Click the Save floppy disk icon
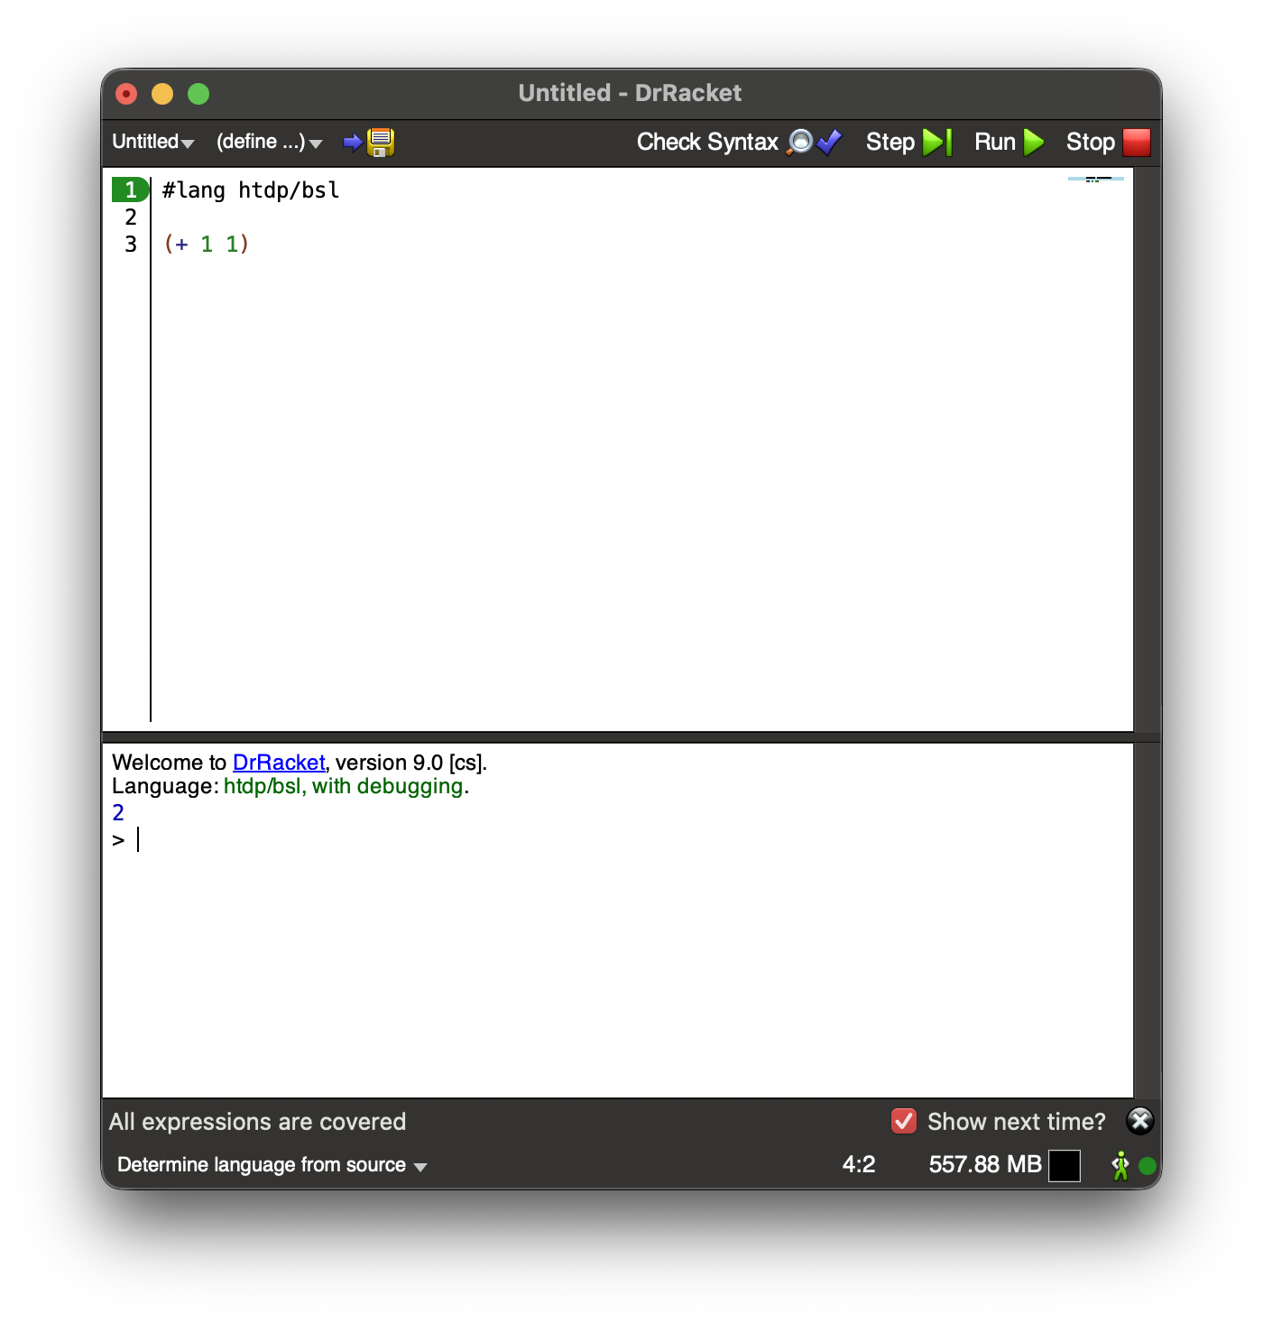The height and width of the screenshot is (1323, 1263). tap(380, 142)
